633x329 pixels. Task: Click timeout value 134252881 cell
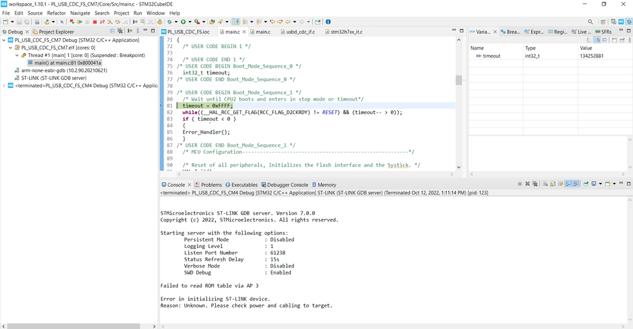click(591, 56)
